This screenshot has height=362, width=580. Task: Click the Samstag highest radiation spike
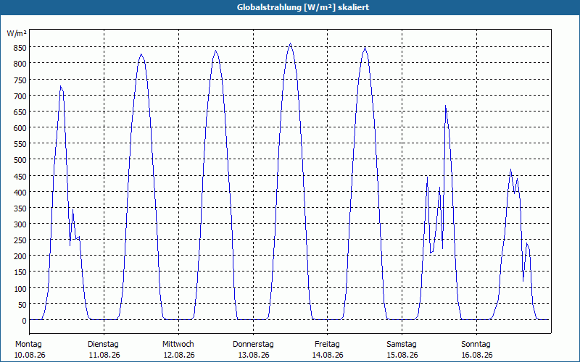(445, 106)
